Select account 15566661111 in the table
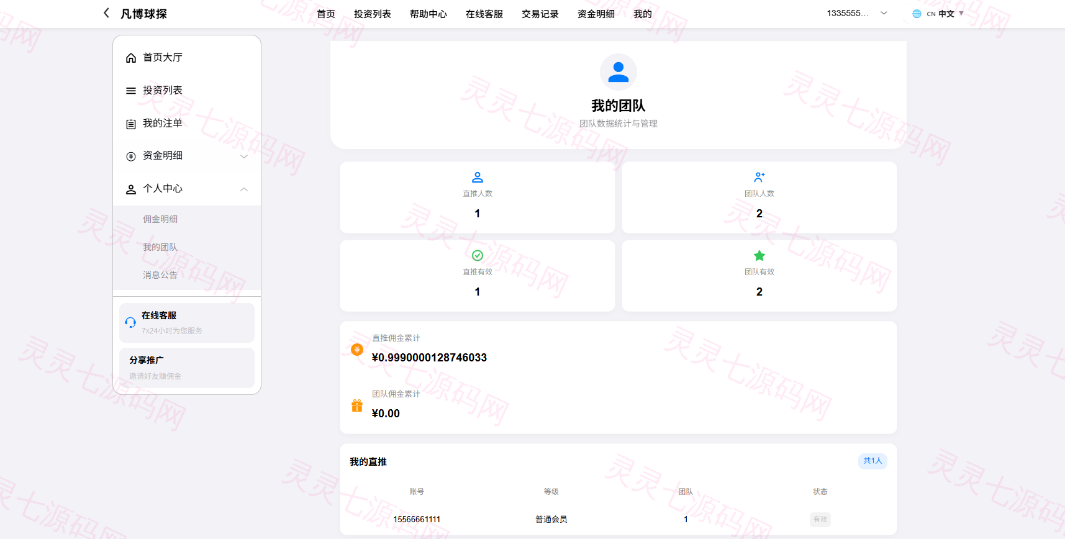Image resolution: width=1065 pixels, height=539 pixels. point(417,519)
